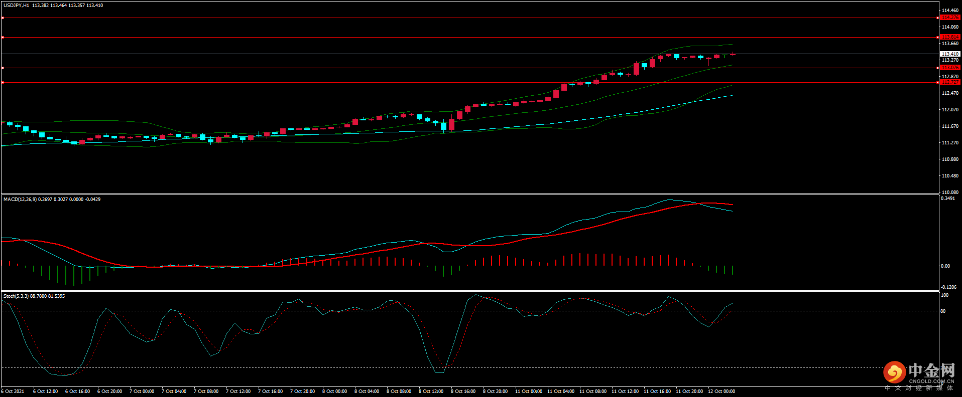Image resolution: width=962 pixels, height=397 pixels.
Task: Select left handle of 112.727 horizontal line
Action: [3, 82]
